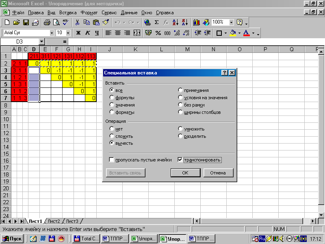Image resolution: width=325 pixels, height=244 pixels.
Task: Open the Paste Function fx icon
Action: (x=166, y=22)
